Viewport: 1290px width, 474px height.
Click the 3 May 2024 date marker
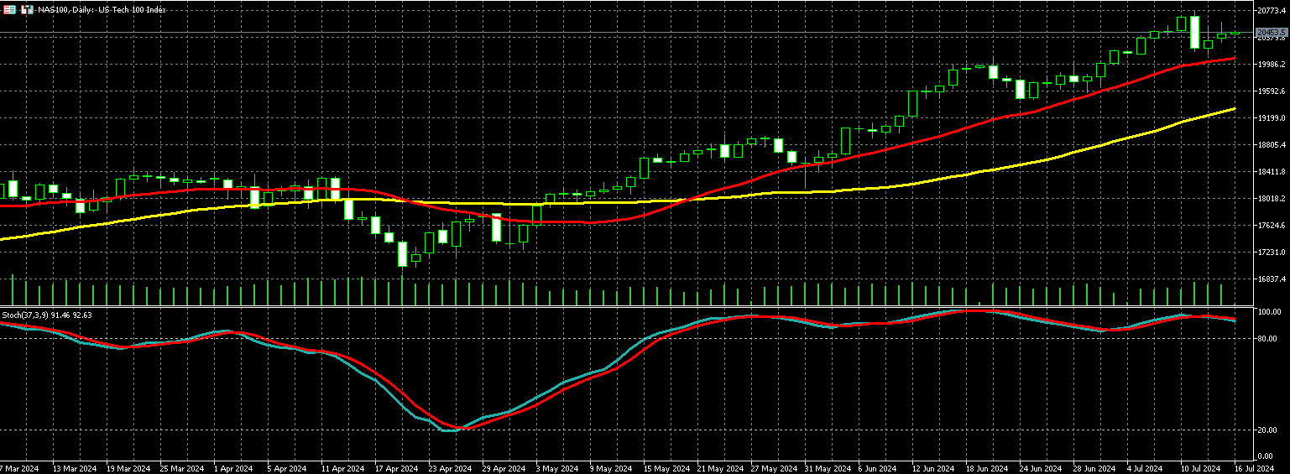(x=556, y=468)
